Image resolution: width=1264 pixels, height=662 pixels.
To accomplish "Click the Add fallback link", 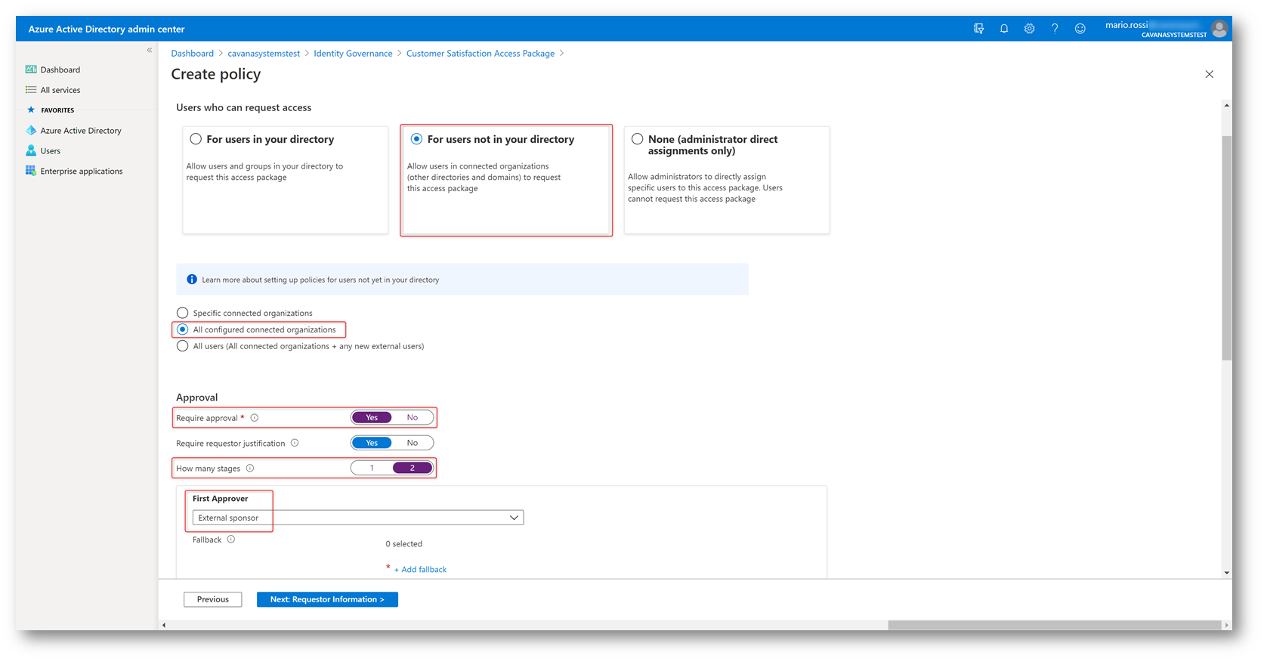I will 420,570.
